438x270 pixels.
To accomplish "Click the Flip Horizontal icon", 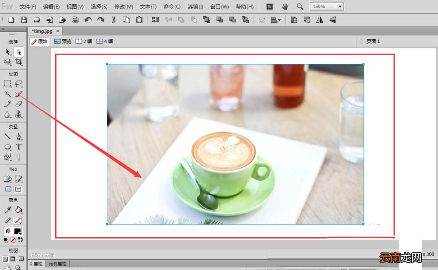I will (320, 20).
